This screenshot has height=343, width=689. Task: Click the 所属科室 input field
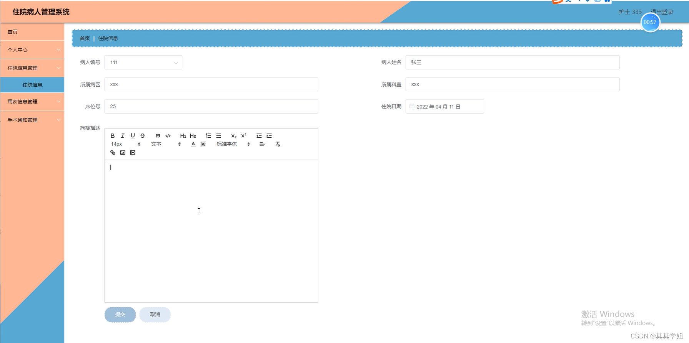click(513, 84)
